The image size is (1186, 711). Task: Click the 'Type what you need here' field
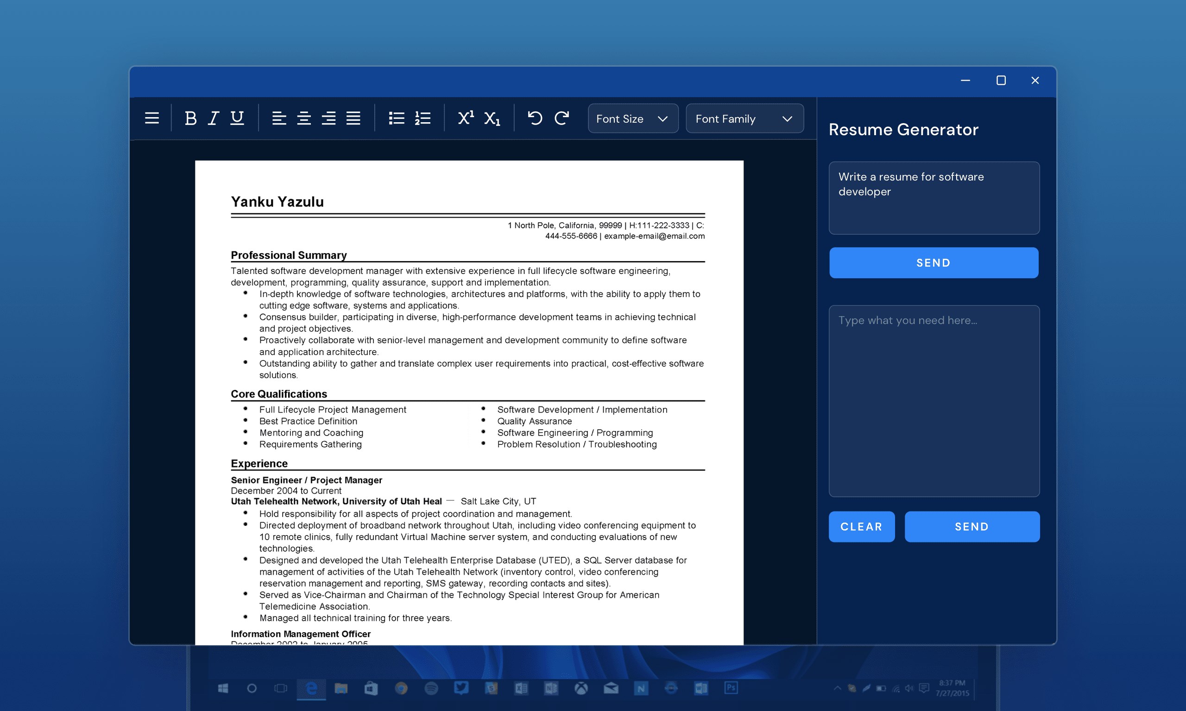click(934, 400)
